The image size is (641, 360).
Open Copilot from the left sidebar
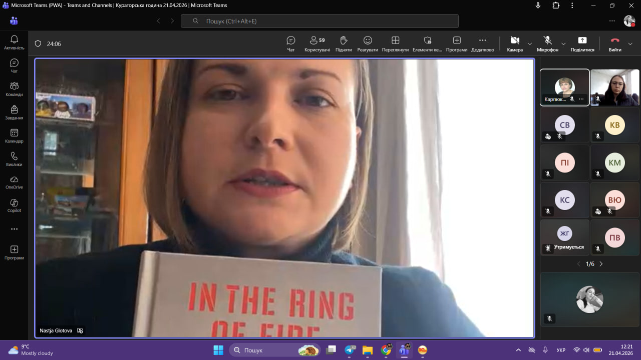tap(14, 205)
